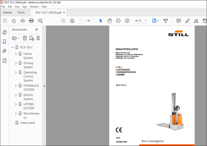Screen dimensions: 207x146
Task: Delete selected bookmark with trash icon
Action: pos(25,38)
